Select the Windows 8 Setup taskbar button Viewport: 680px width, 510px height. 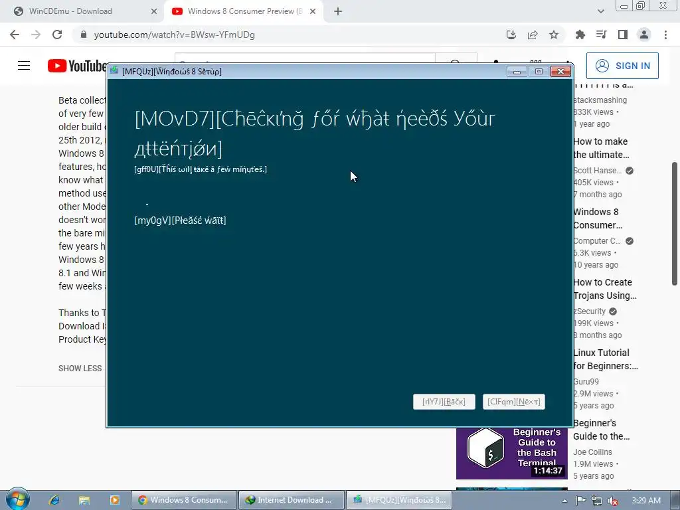click(x=399, y=500)
